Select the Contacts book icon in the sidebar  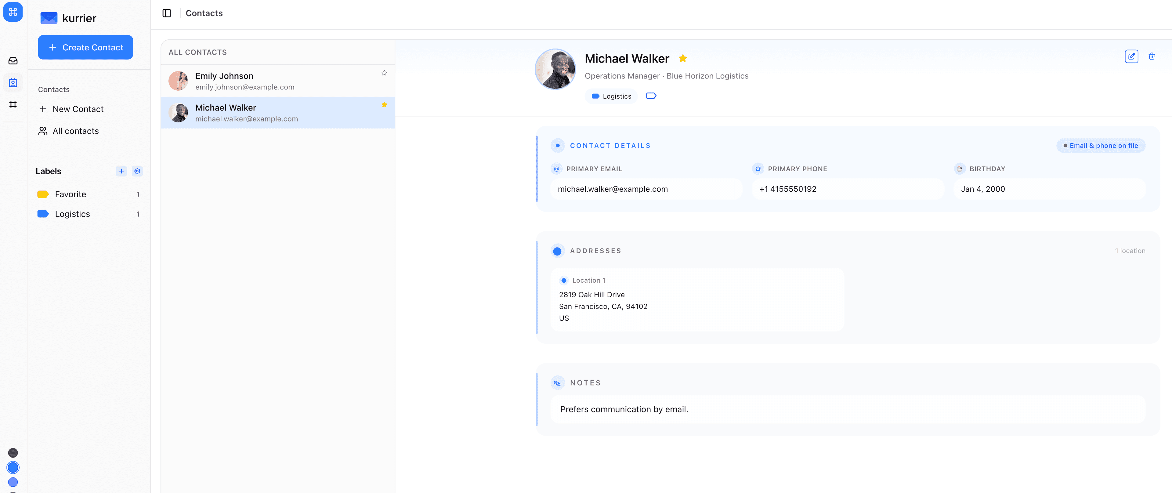(x=13, y=82)
